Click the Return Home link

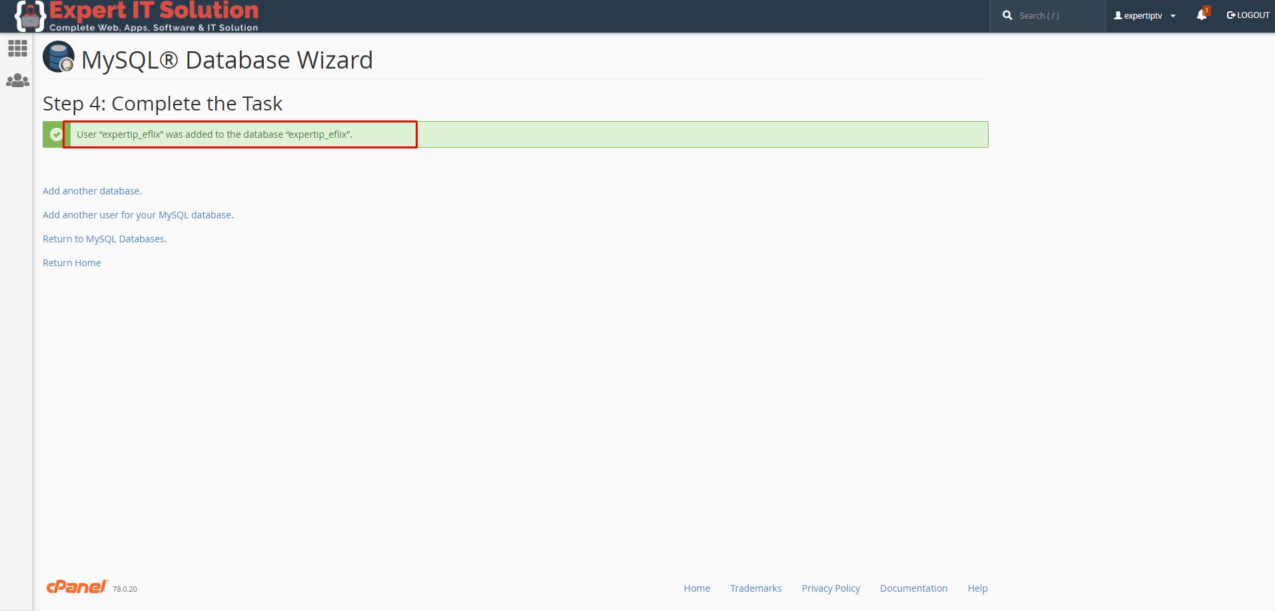tap(72, 263)
